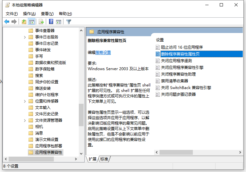The height and width of the screenshot is (172, 246).
Task: Click the policy icon beside 禁用清单收集器
Action: tap(158, 81)
